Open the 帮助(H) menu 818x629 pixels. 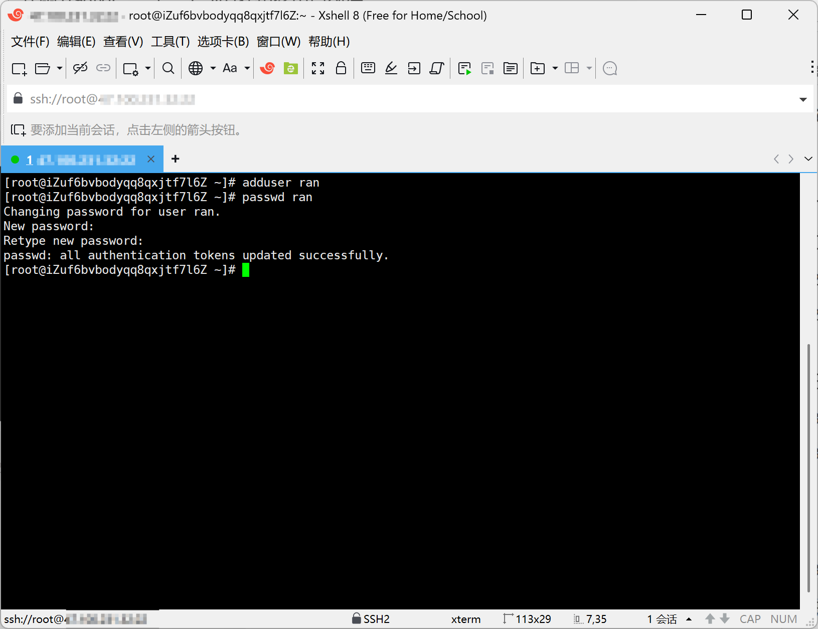pos(329,42)
